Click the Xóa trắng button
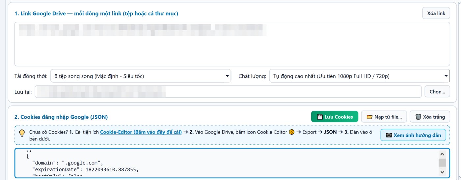461x180 pixels. (x=430, y=117)
